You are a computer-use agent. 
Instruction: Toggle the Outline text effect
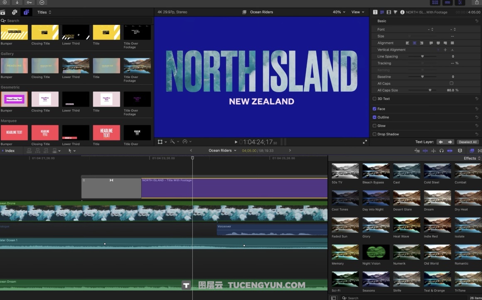pos(374,117)
